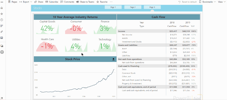Open the Comments pane
The width and height of the screenshot is (227, 100).
point(67,2)
